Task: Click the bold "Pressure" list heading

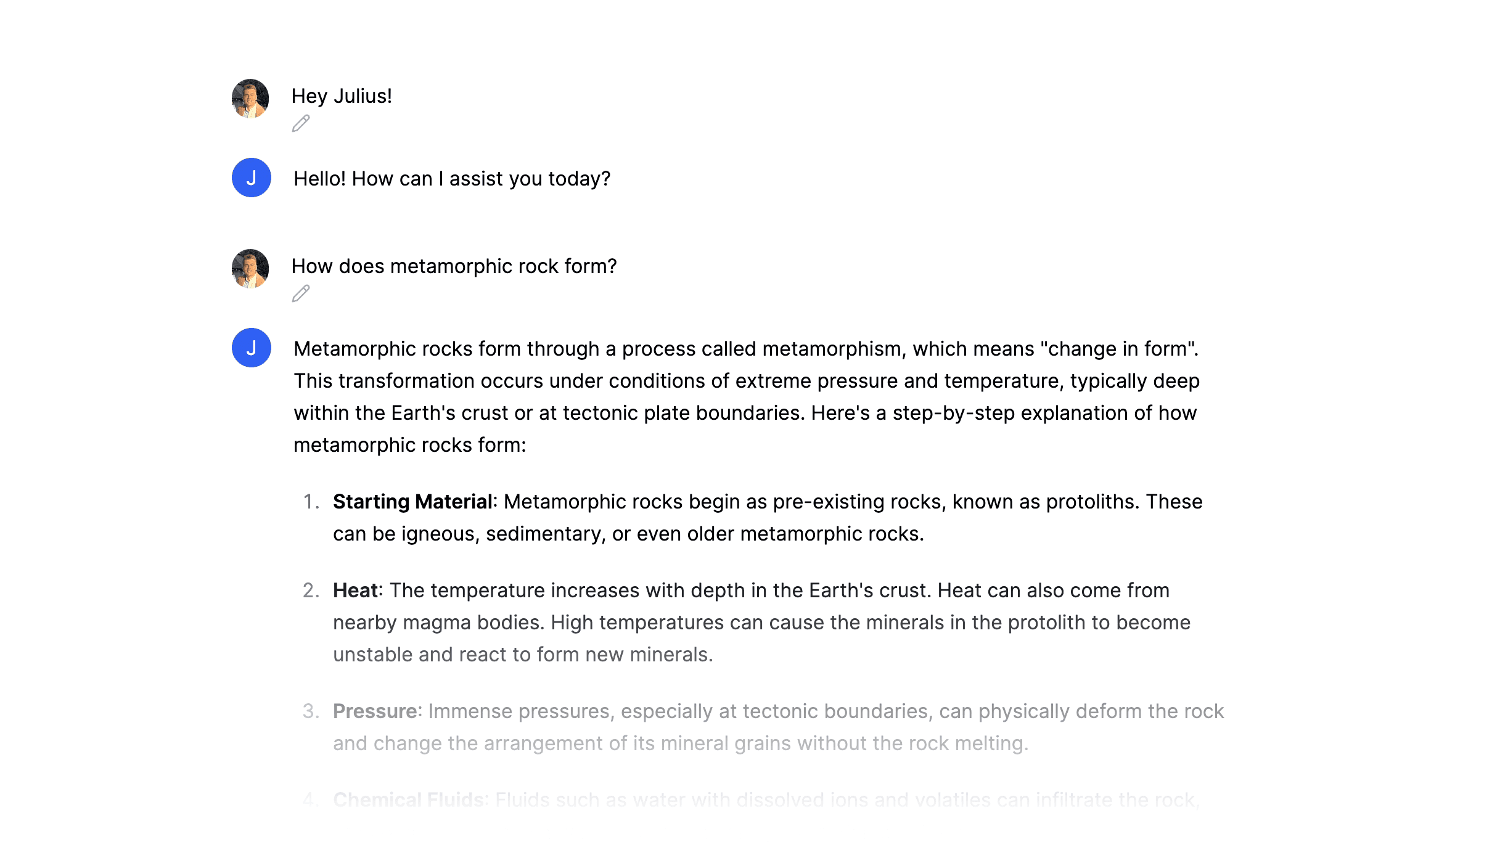Action: pyautogui.click(x=375, y=711)
